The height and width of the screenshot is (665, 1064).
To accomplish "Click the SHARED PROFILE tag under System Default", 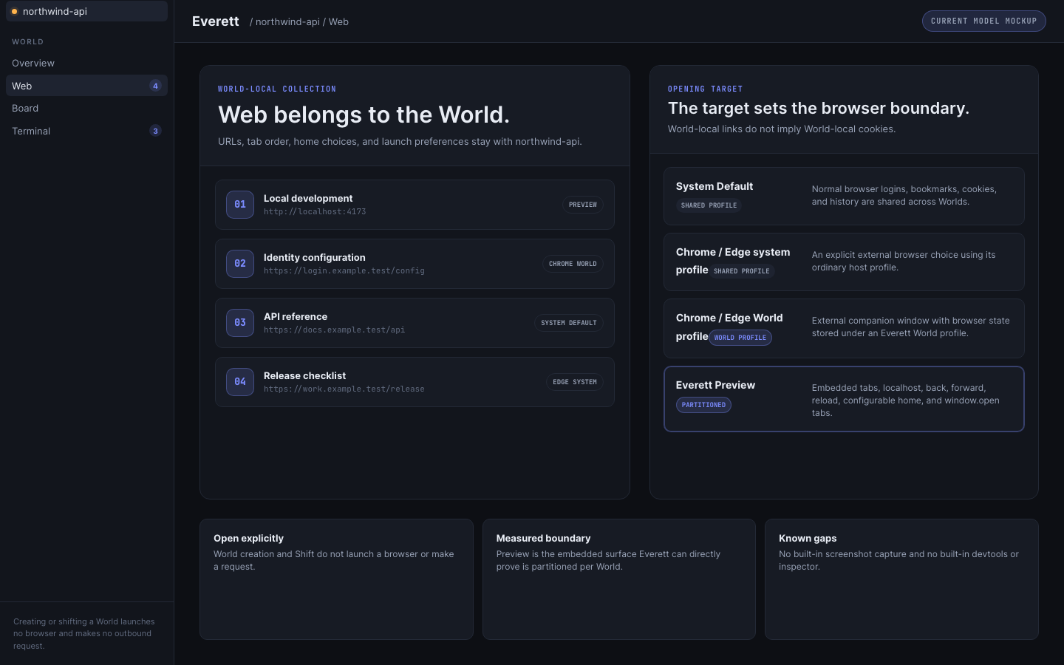I will 709,205.
